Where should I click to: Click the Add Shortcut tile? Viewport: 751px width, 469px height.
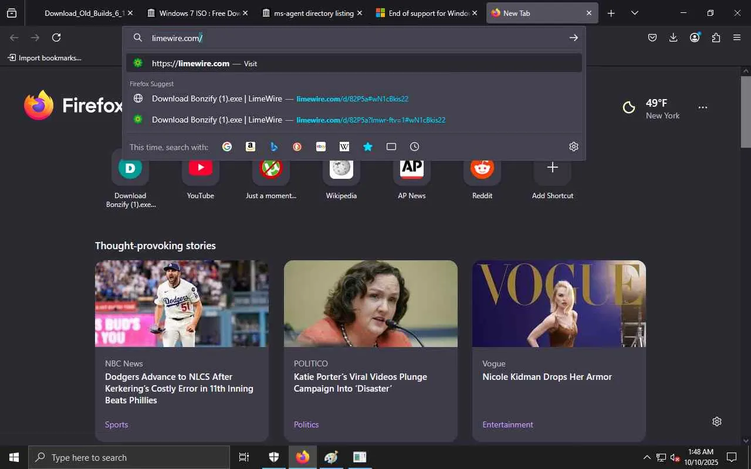553,175
